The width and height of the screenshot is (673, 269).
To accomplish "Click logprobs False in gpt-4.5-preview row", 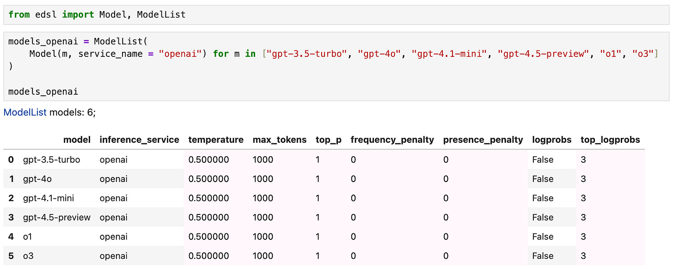I will [543, 217].
